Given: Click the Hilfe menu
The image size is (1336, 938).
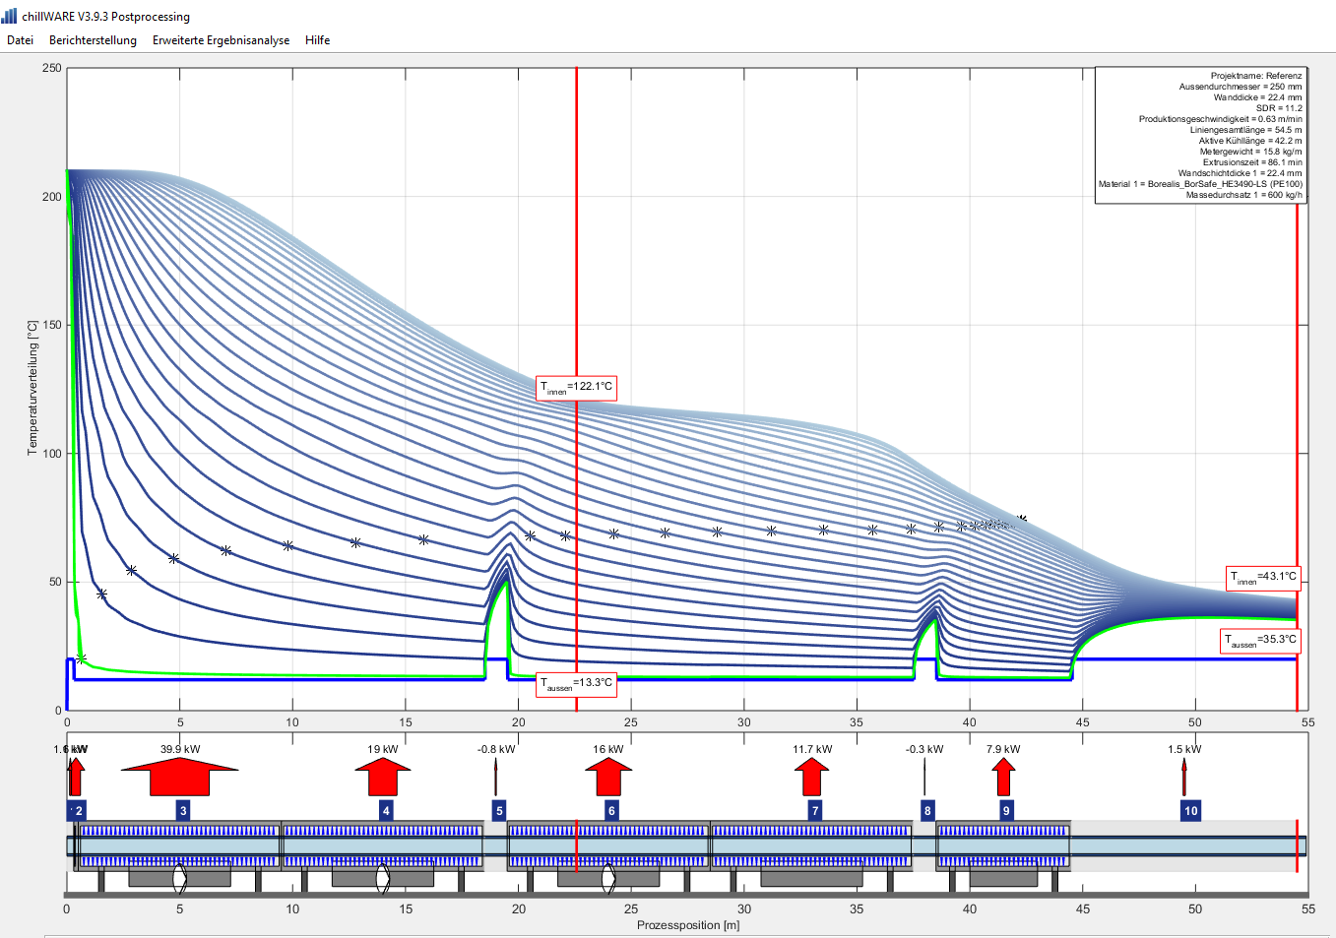Looking at the screenshot, I should point(317,40).
